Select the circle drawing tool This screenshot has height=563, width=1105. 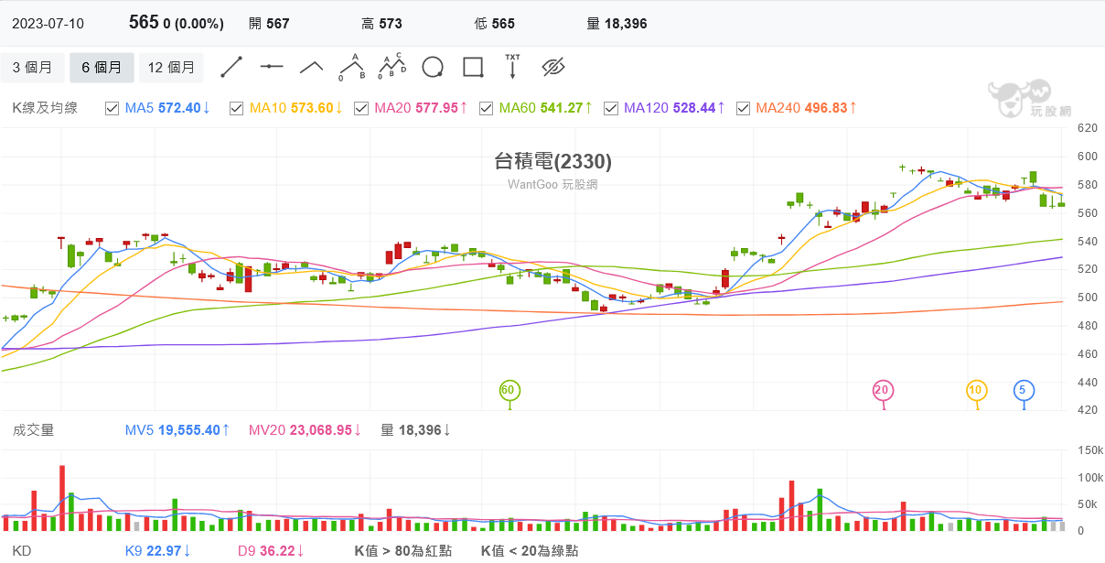point(433,67)
